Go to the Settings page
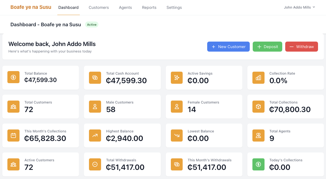 coord(174,7)
